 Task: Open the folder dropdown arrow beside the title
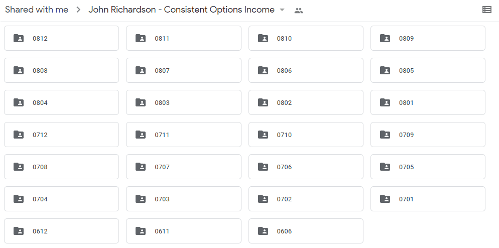coord(282,10)
